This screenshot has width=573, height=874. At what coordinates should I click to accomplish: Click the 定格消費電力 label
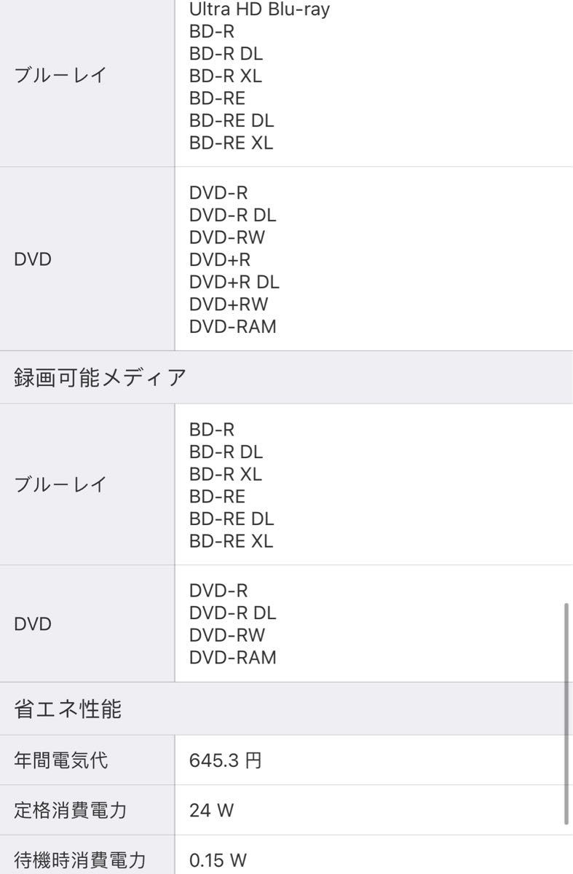[71, 810]
